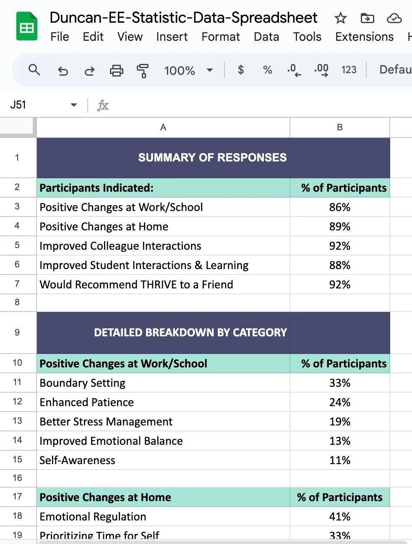Select the 'Emotional Regulation' cell
This screenshot has width=412, height=544.
(x=163, y=517)
